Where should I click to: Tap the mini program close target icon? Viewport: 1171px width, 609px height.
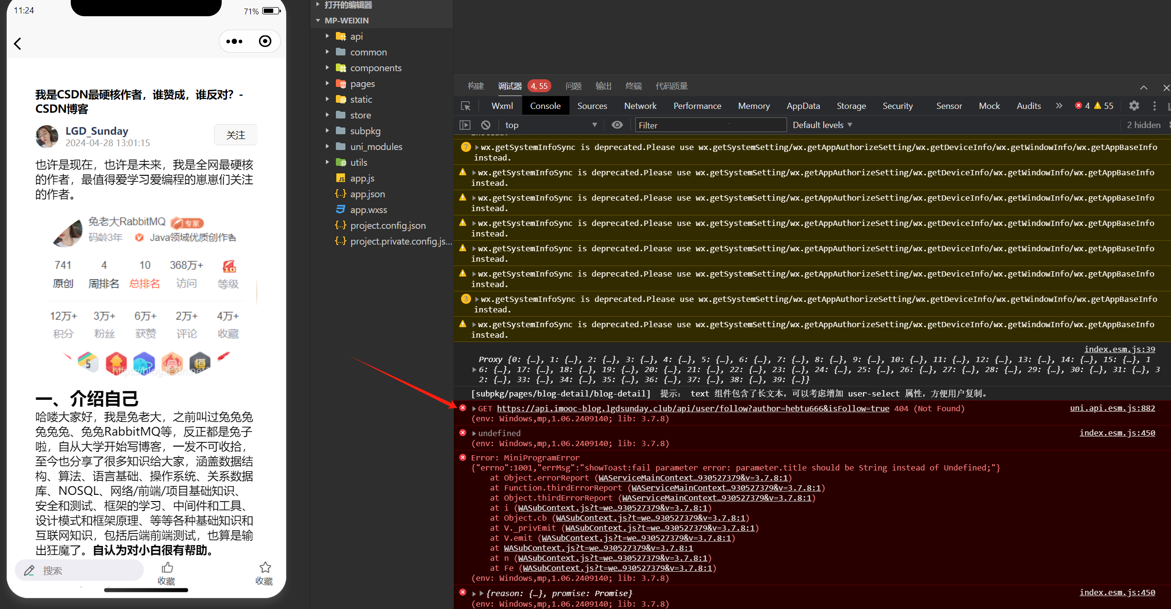(265, 42)
